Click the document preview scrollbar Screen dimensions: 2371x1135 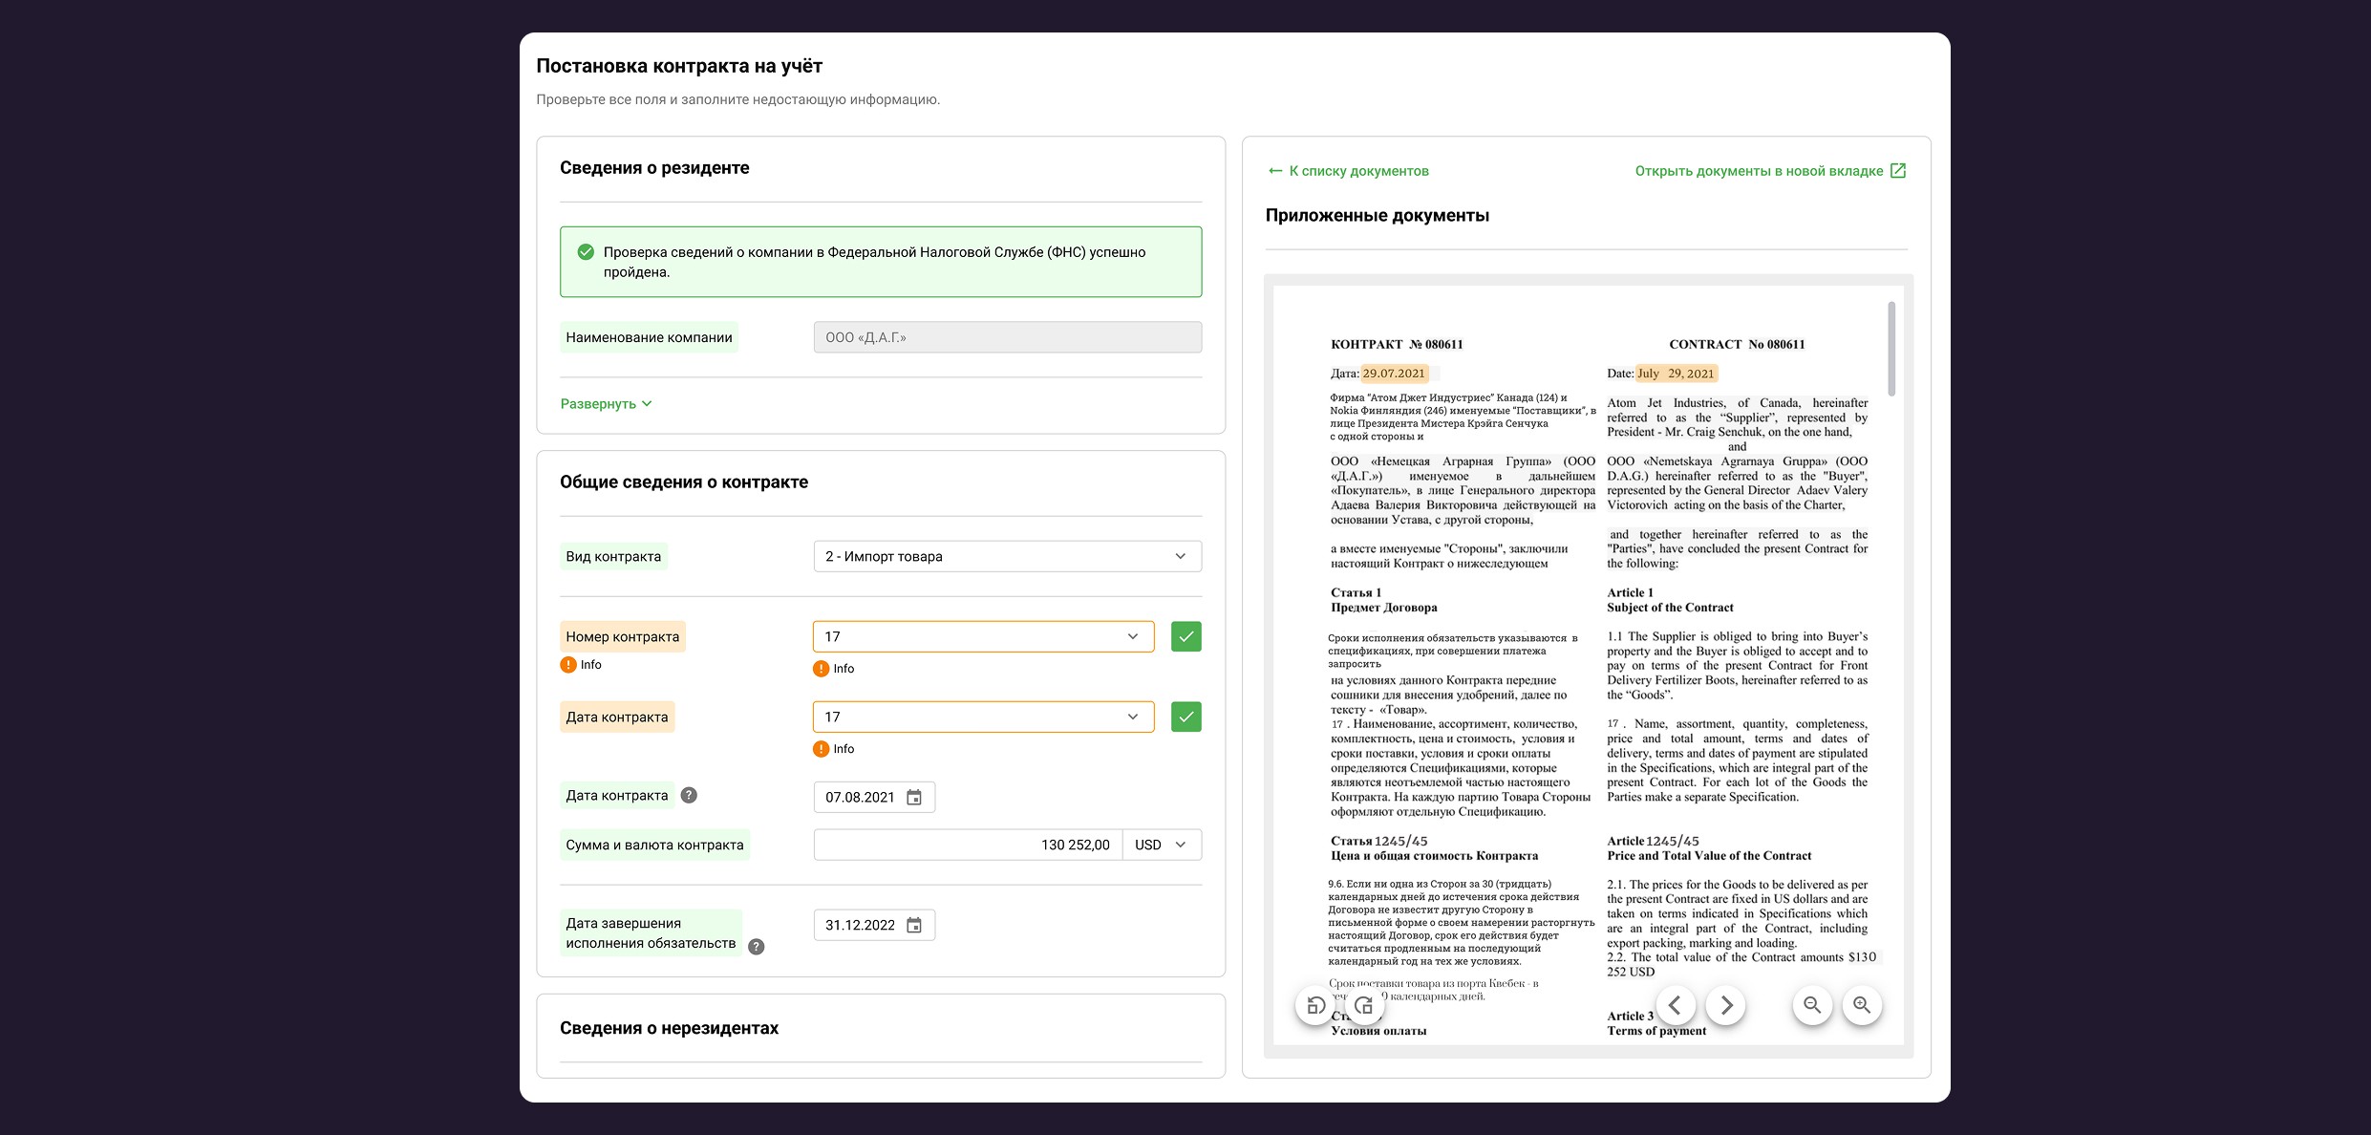[x=1890, y=350]
